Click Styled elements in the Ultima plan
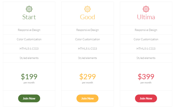The height and width of the screenshot is (109, 177). [146, 58]
